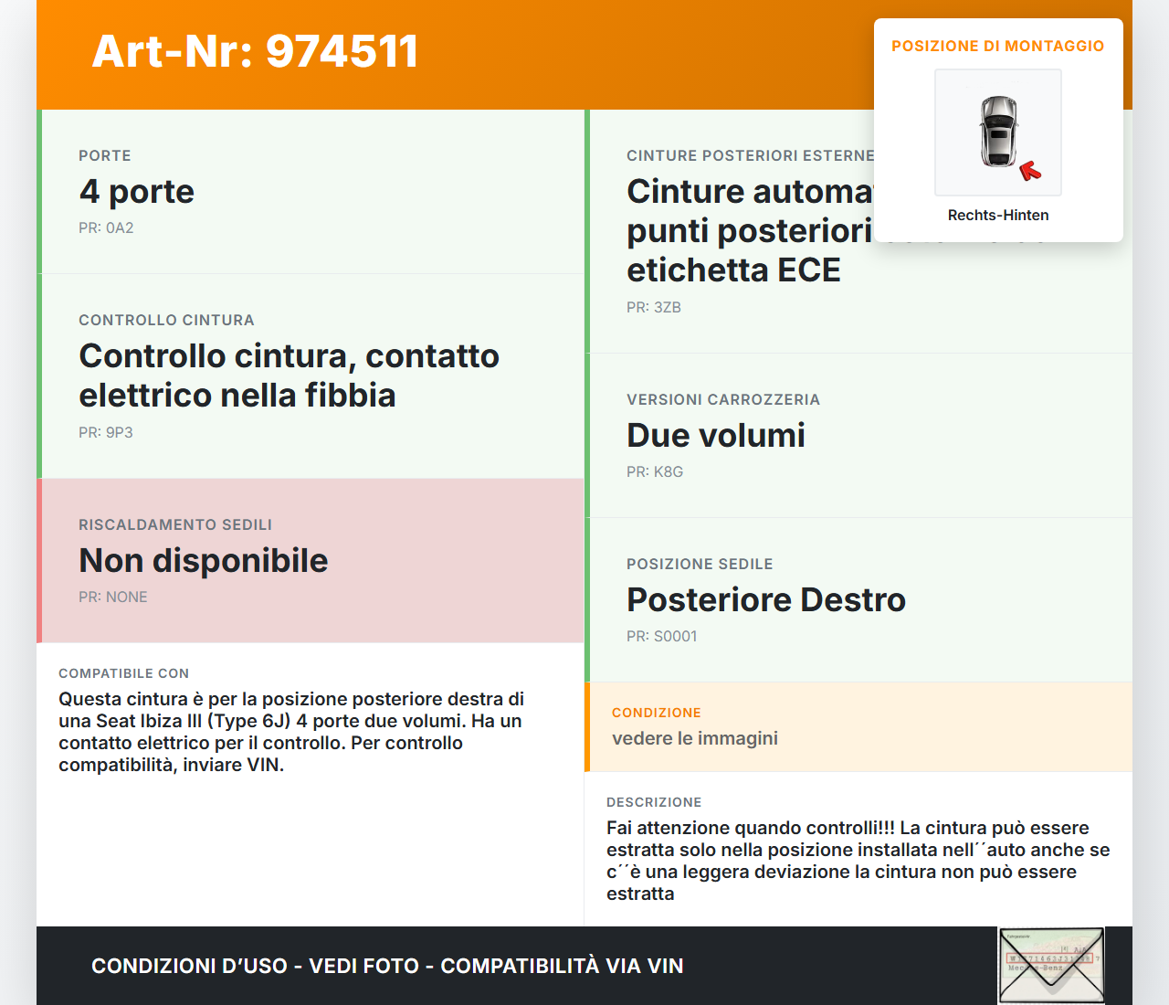Select the "Art-Nr: 974511" heading

click(255, 51)
